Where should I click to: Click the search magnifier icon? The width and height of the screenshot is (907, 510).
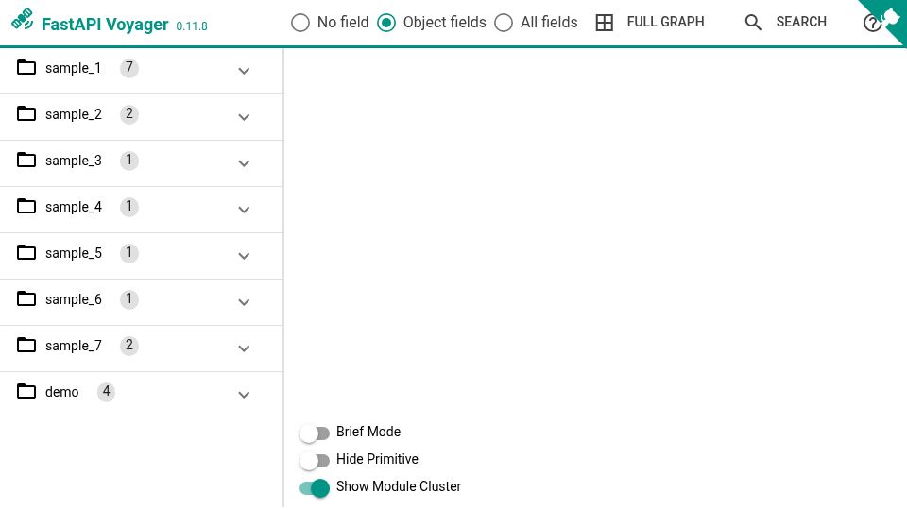753,23
